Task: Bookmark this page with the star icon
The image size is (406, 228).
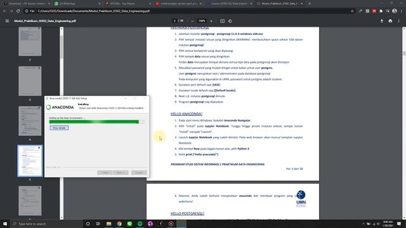Action: pos(352,11)
